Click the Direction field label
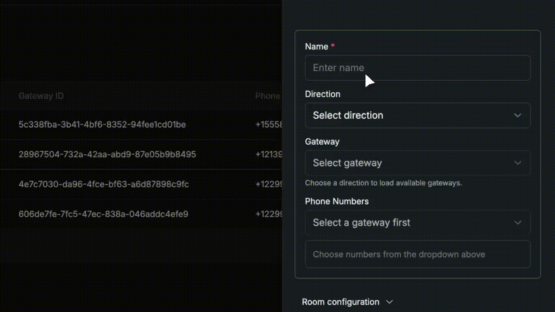Image resolution: width=555 pixels, height=312 pixels. [x=323, y=94]
